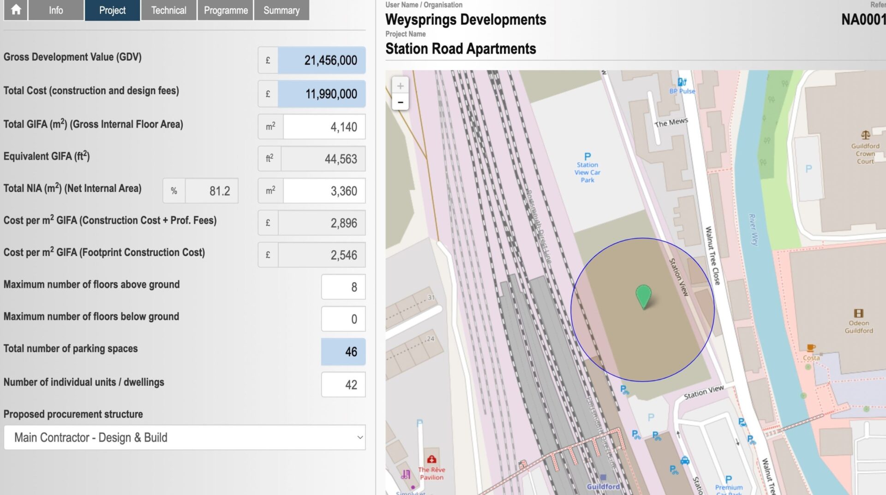
Task: Open the Technical tab
Action: 168,10
